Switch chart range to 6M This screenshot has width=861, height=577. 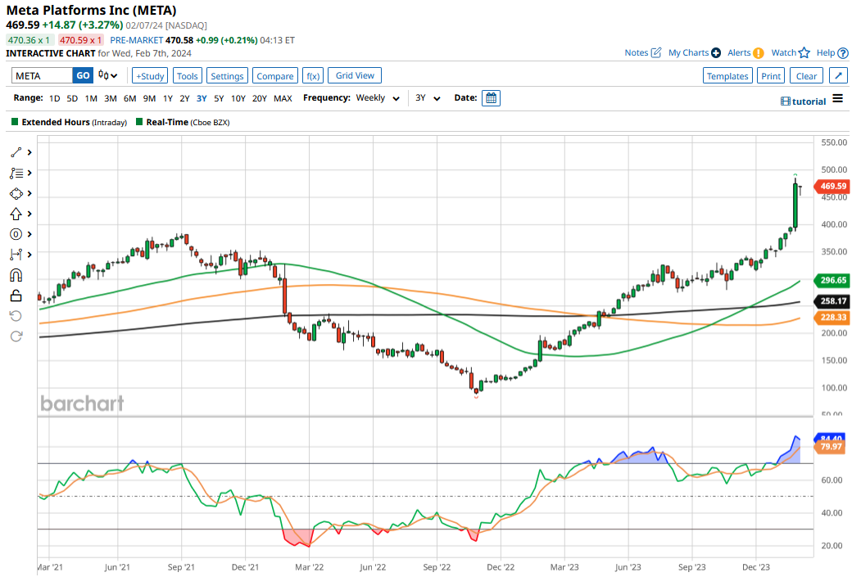pyautogui.click(x=129, y=97)
